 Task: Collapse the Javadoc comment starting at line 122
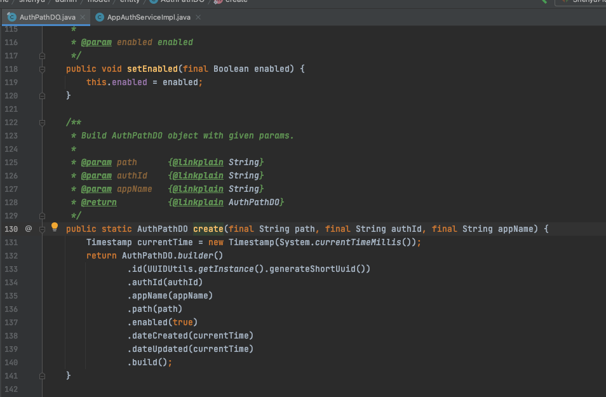42,123
